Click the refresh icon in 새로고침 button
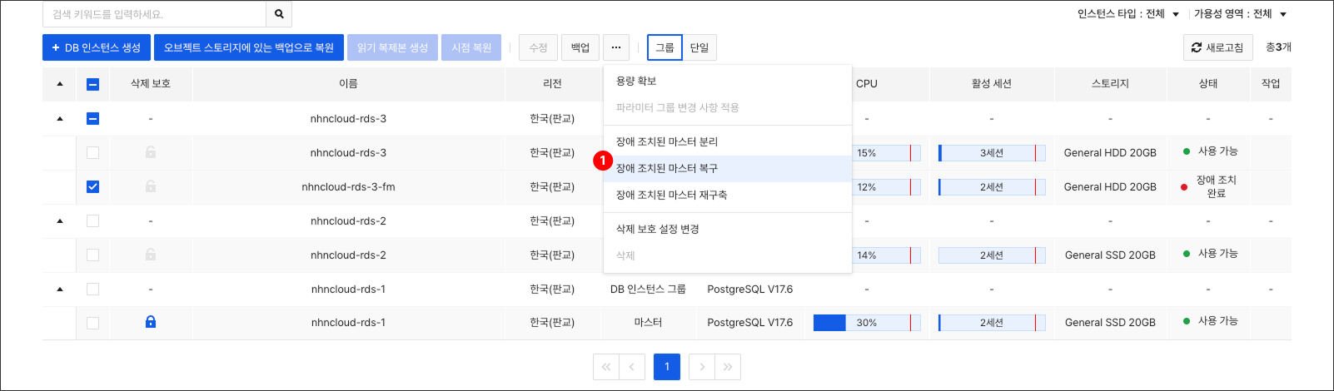This screenshot has height=391, width=1334. (x=1197, y=47)
